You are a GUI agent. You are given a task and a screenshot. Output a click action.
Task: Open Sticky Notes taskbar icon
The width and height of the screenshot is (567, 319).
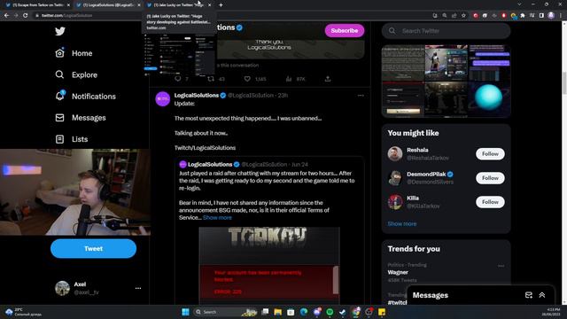(x=382, y=312)
